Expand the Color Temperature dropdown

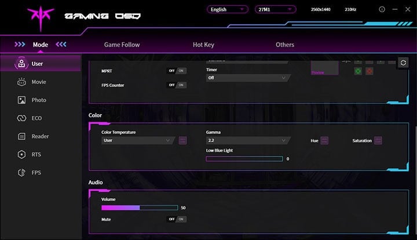pos(138,140)
